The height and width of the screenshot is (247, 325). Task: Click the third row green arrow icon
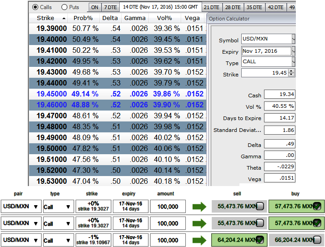tap(199, 240)
